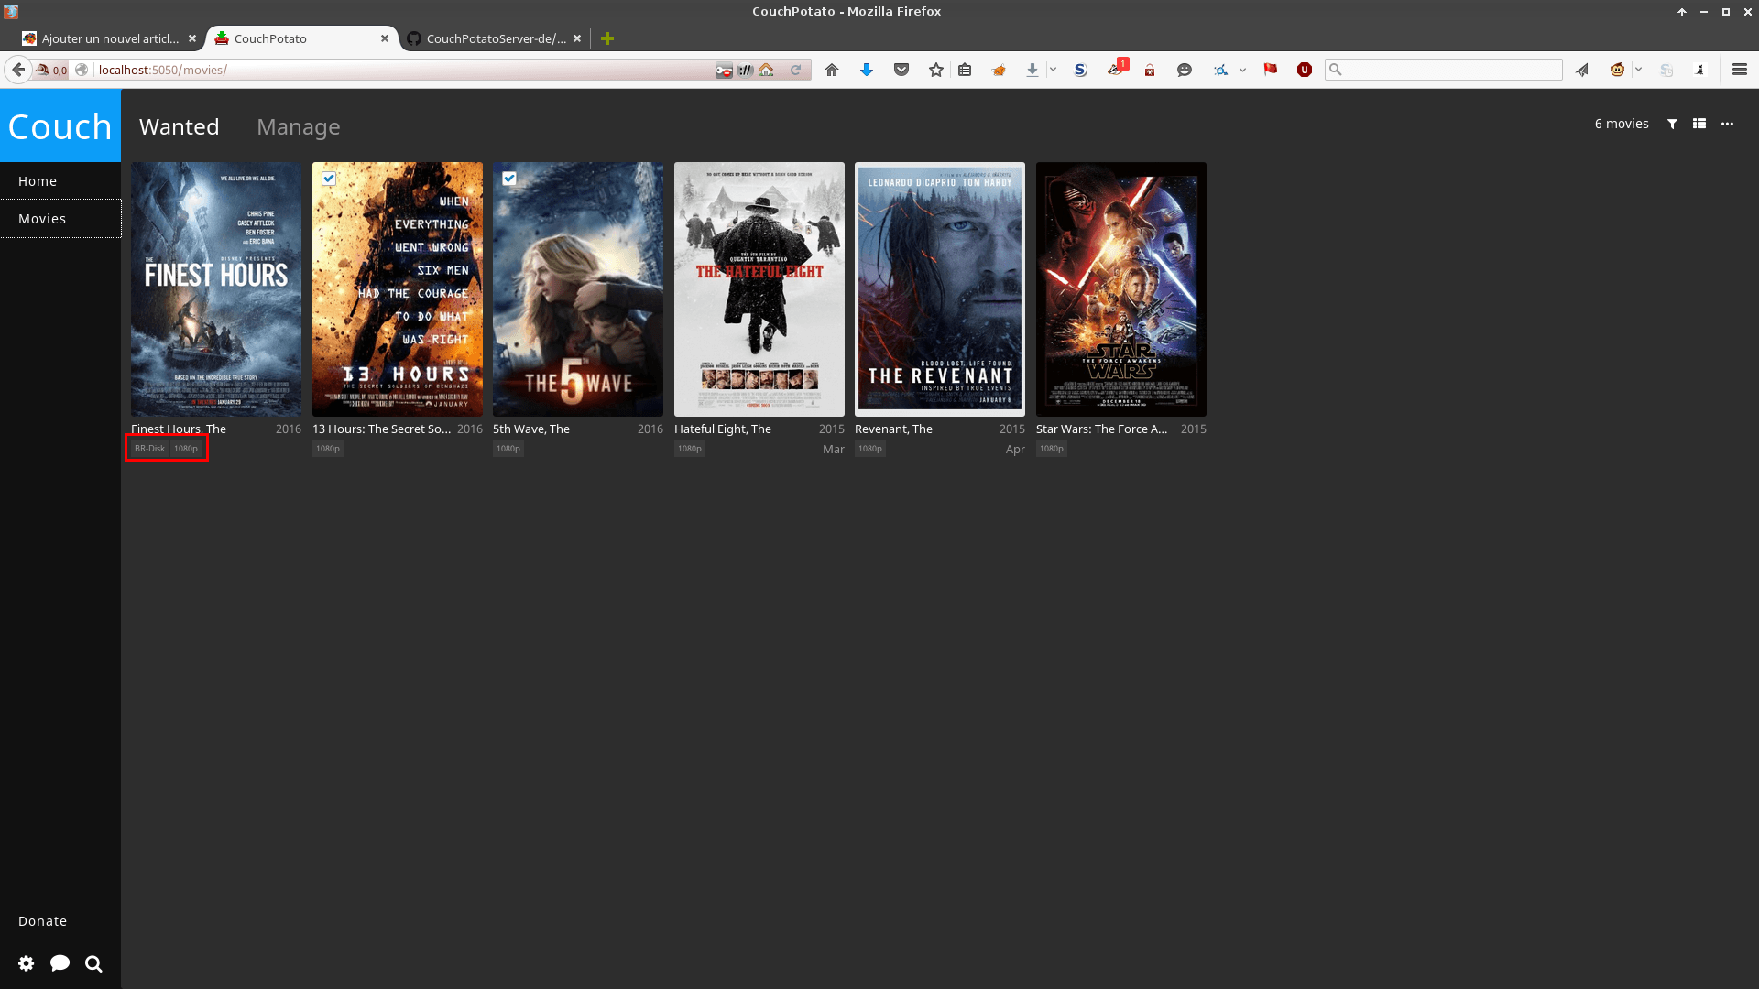Open the search magnifier icon in the sidebar

tap(93, 963)
